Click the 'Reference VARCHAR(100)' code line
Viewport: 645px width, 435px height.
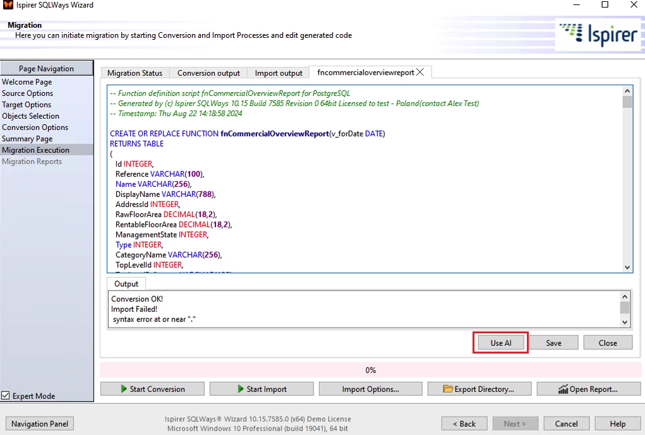tap(160, 174)
